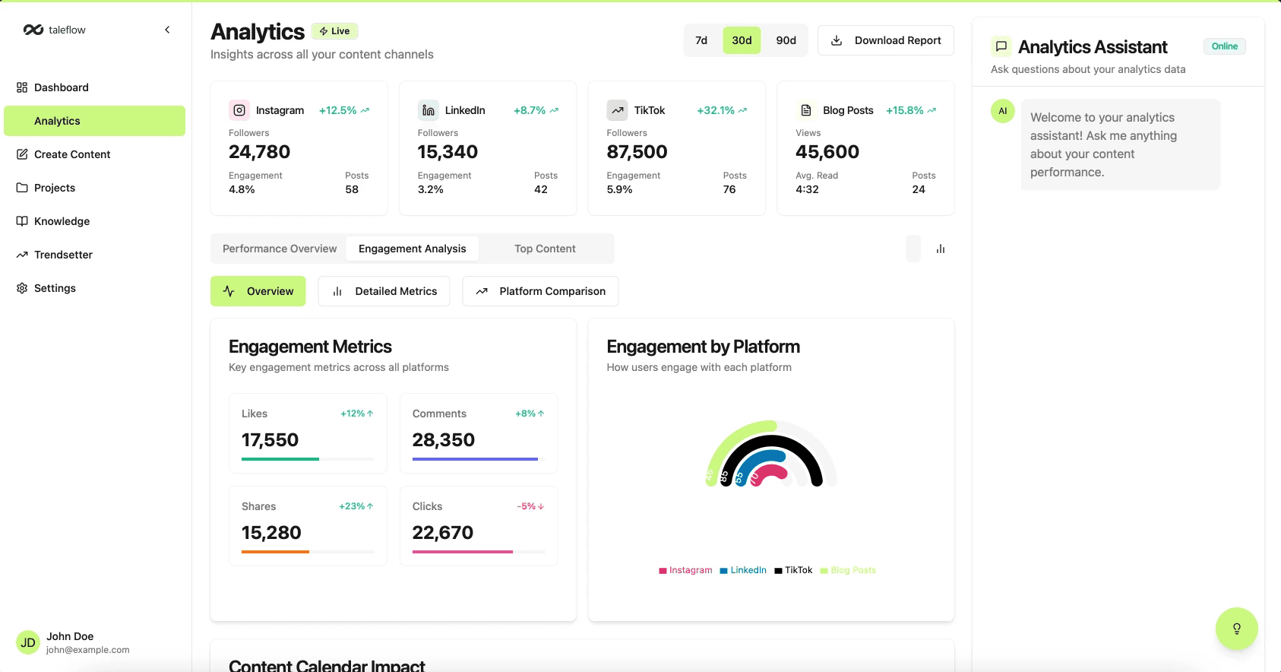
Task: Click the bar chart icon beside the tabs
Action: click(941, 249)
